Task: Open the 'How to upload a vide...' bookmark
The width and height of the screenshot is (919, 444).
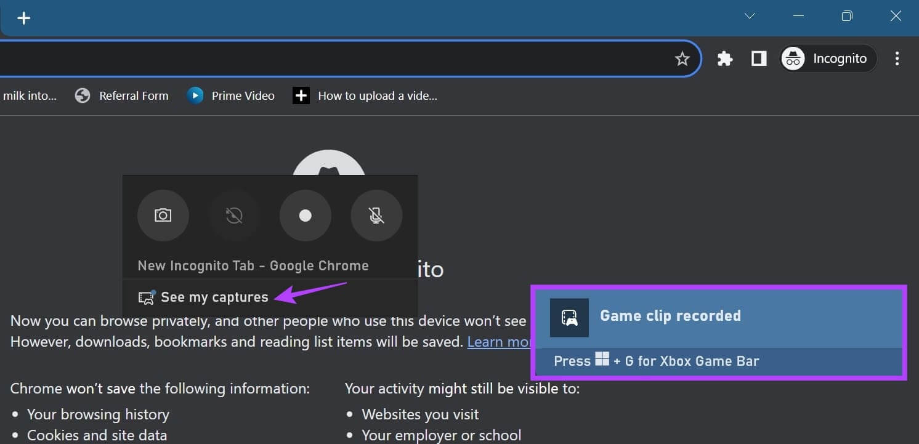Action: pyautogui.click(x=365, y=95)
